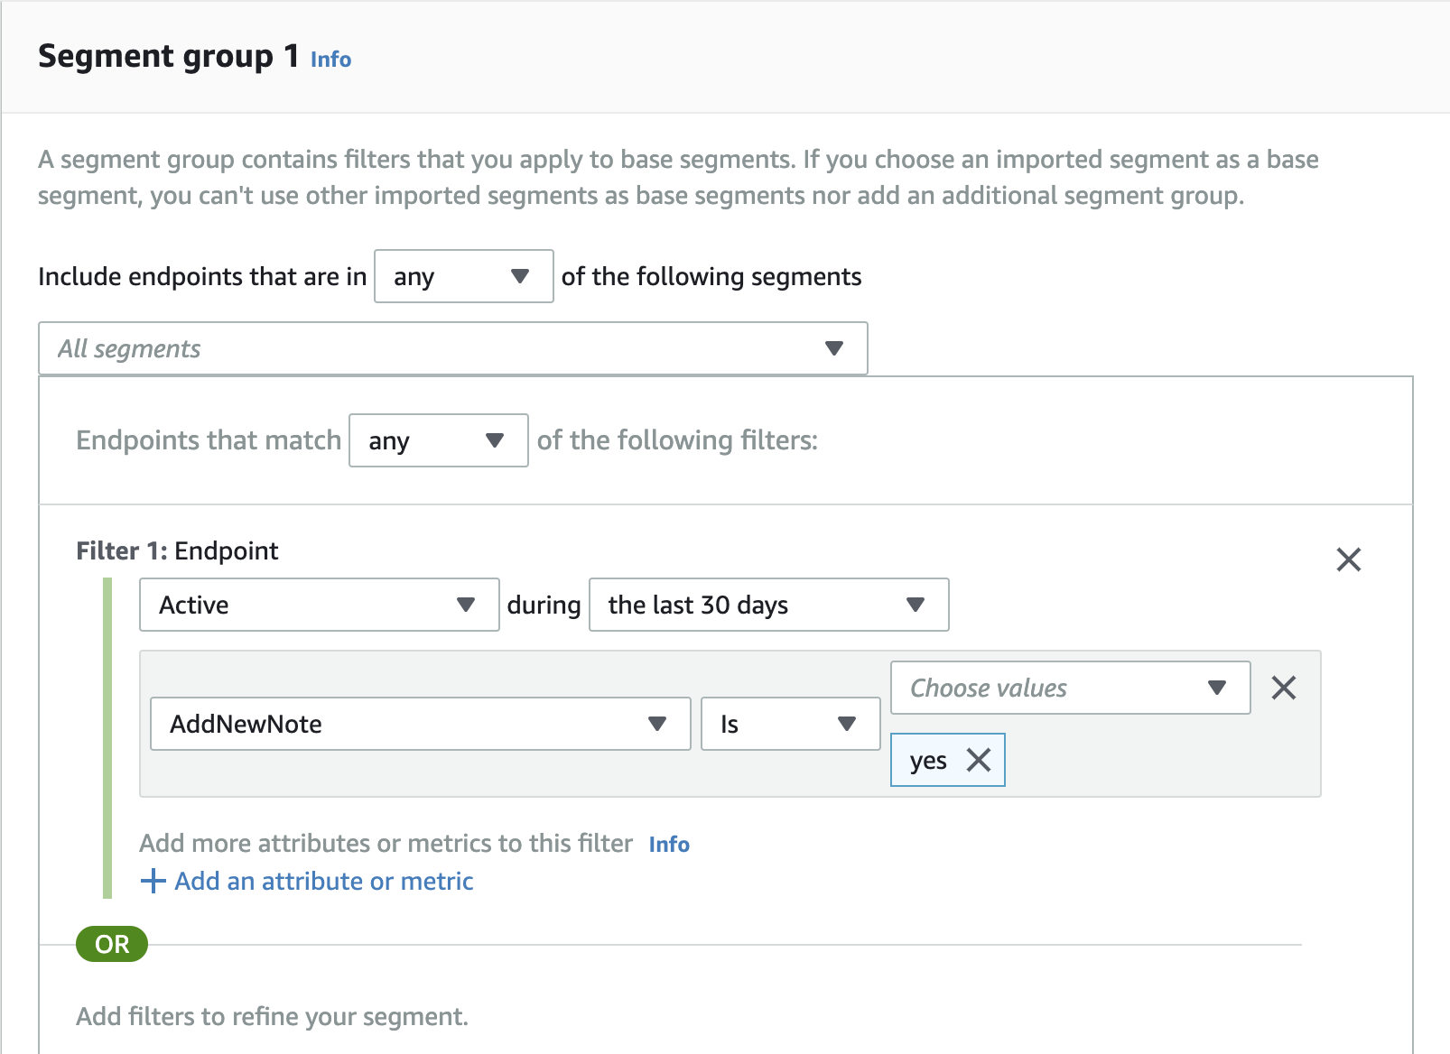Select the AddNewNote attribute field
Screen dimensions: 1450x1054
[397, 724]
